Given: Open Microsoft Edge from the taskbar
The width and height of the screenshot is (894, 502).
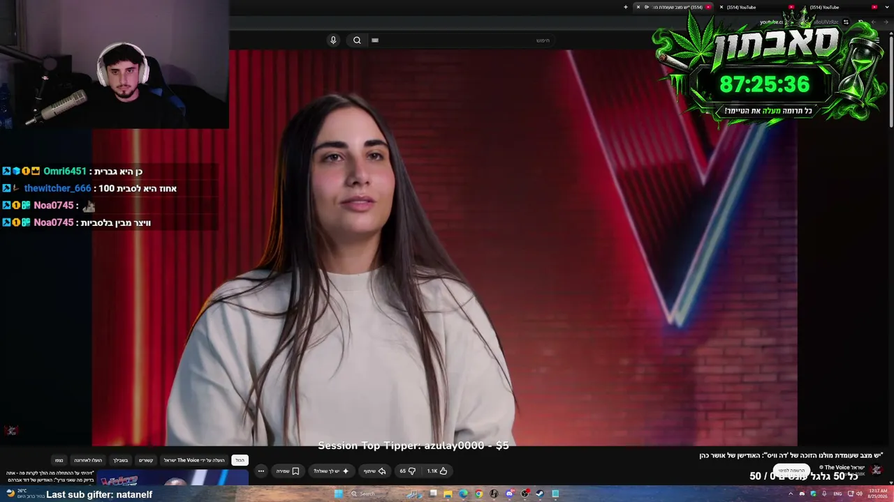Looking at the screenshot, I should pyautogui.click(x=463, y=494).
